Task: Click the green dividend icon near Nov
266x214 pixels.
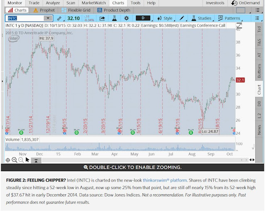Action: [x=21, y=133]
